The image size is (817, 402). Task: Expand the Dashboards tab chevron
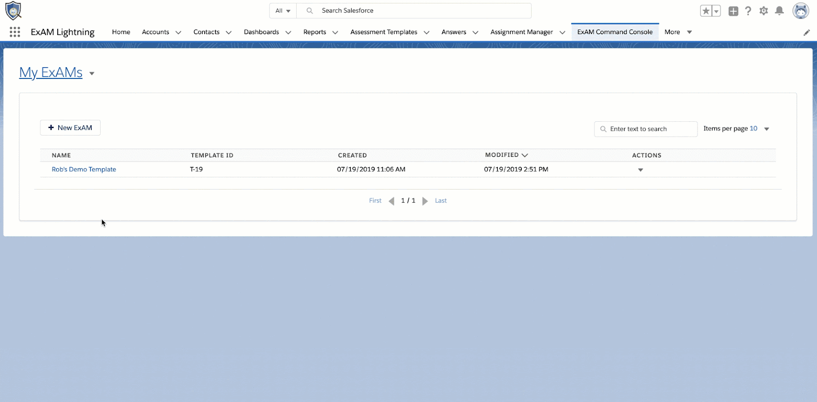(288, 32)
